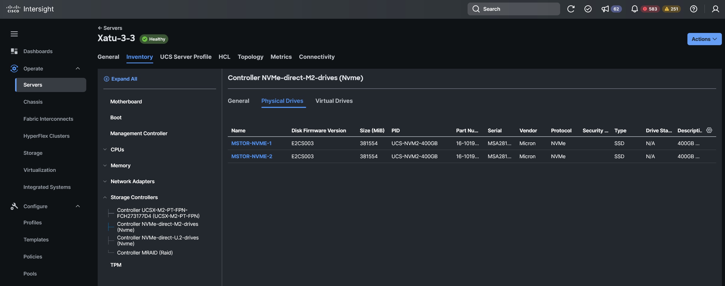Click the 251 warnings badge

pyautogui.click(x=671, y=9)
